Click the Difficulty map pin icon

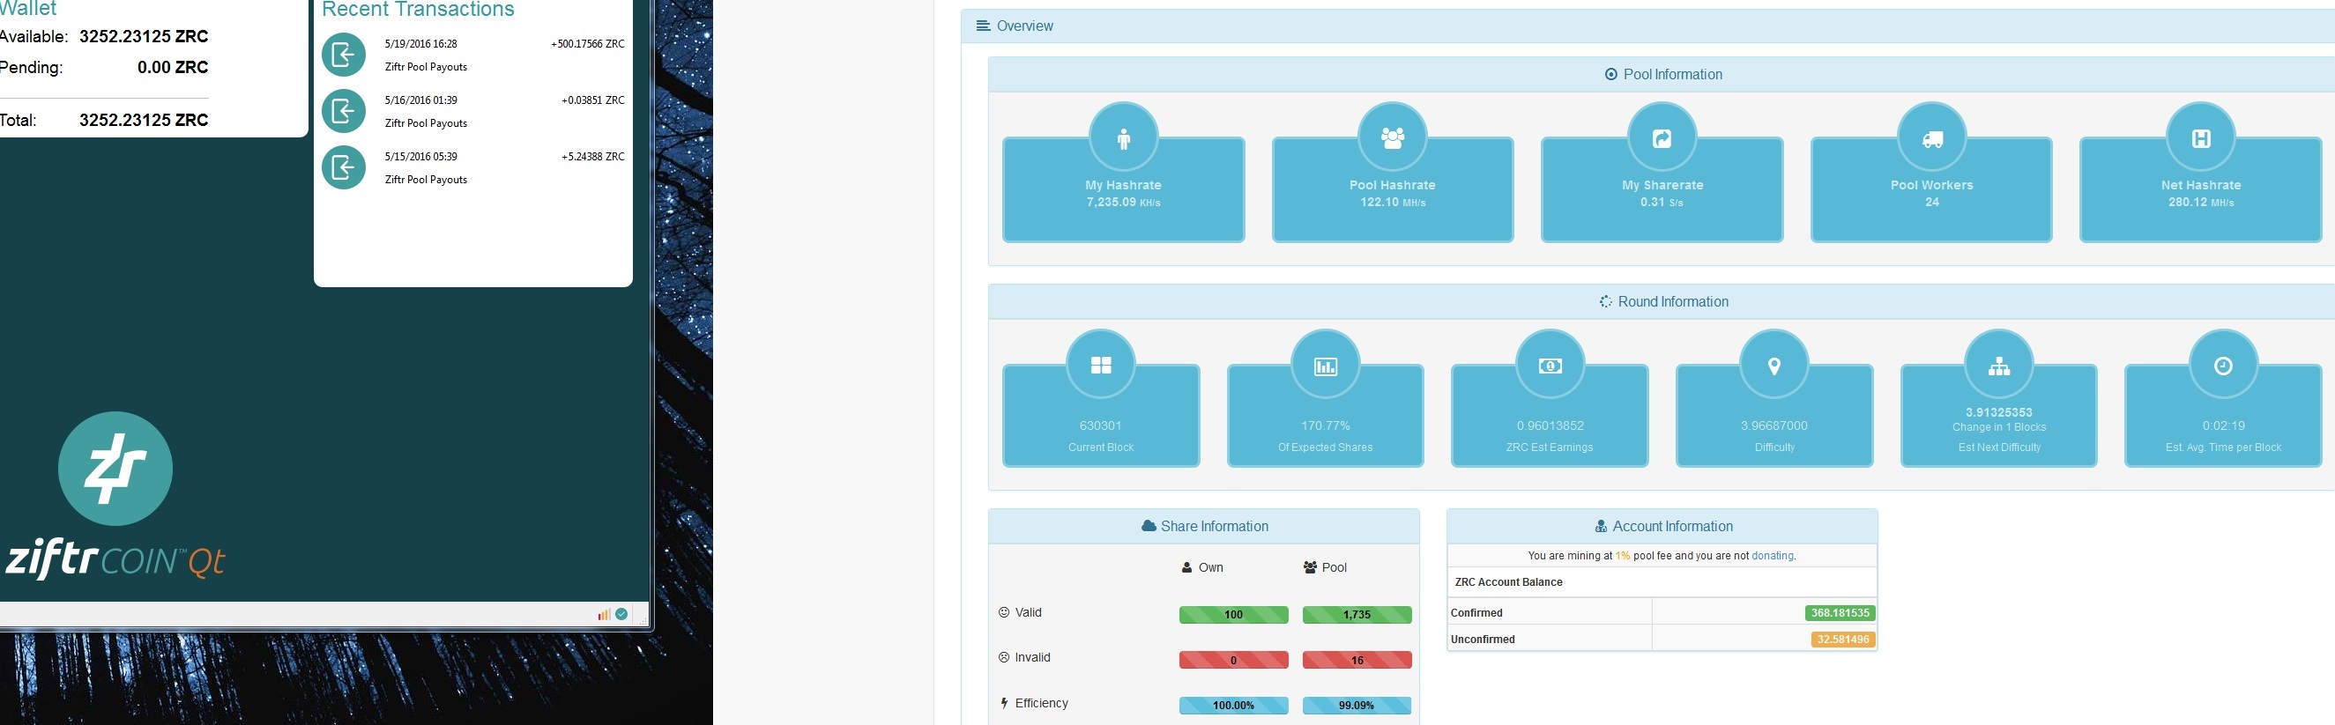pyautogui.click(x=1774, y=366)
